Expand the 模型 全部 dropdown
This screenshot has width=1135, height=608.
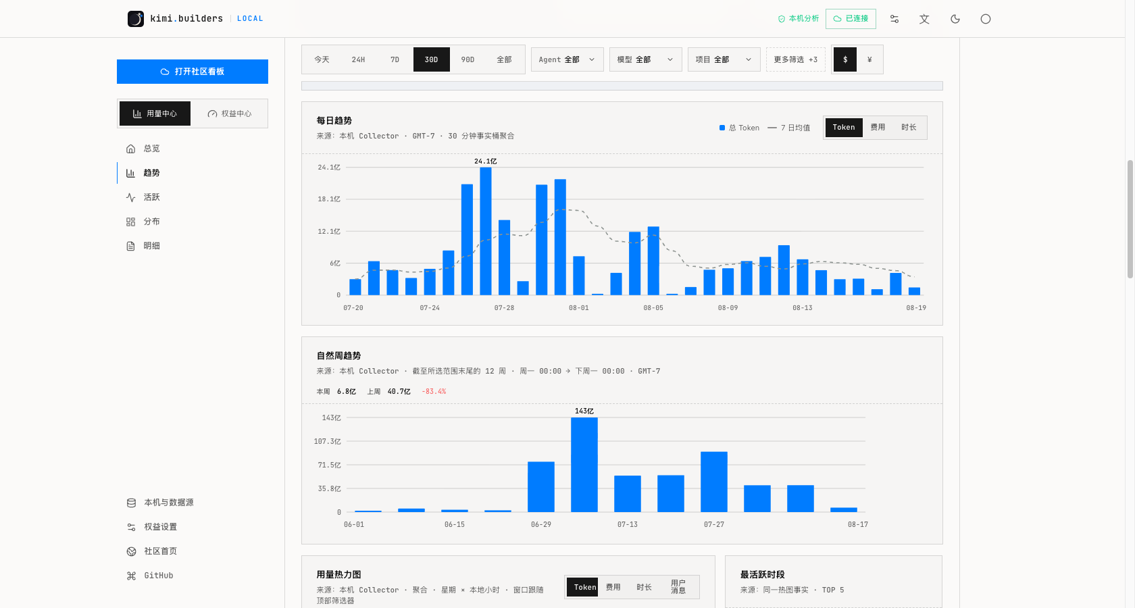[645, 59]
